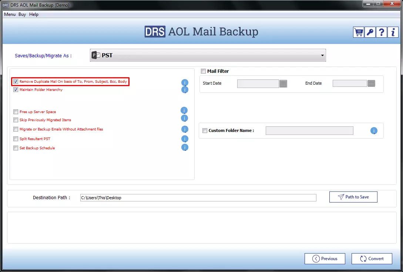Open the Start Date calendar picker
This screenshot has height=272, width=403.
[x=283, y=84]
